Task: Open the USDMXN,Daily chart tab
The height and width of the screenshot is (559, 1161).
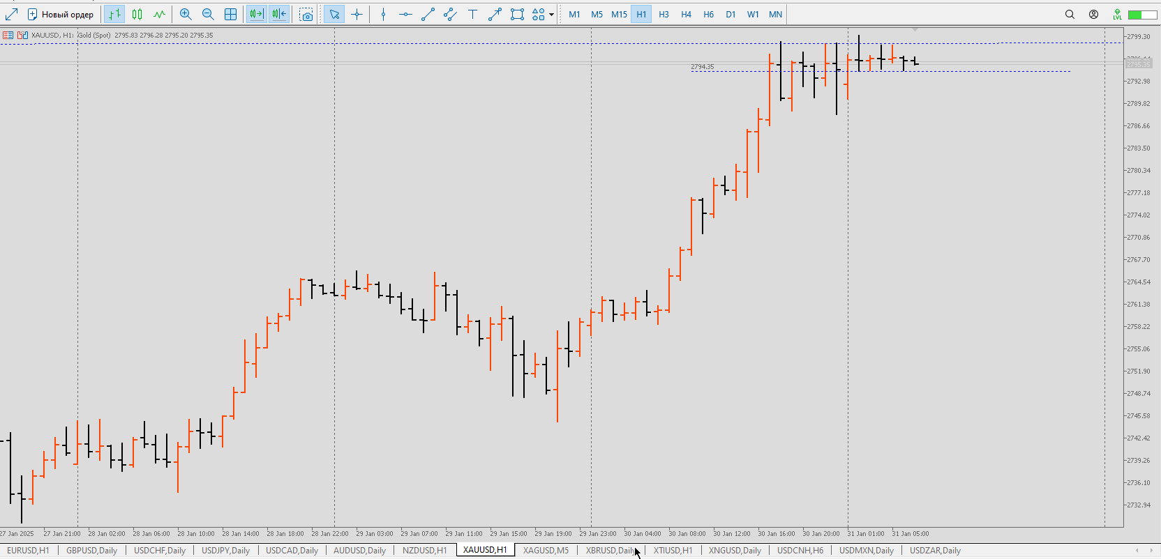Action: (x=867, y=550)
